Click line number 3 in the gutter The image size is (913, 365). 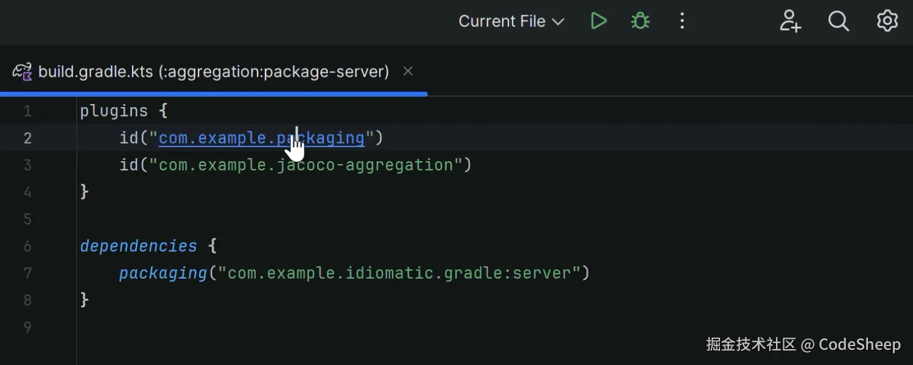27,165
